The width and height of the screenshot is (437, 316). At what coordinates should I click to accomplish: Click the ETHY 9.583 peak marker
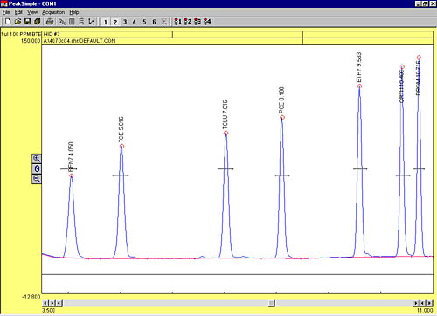coord(359,86)
